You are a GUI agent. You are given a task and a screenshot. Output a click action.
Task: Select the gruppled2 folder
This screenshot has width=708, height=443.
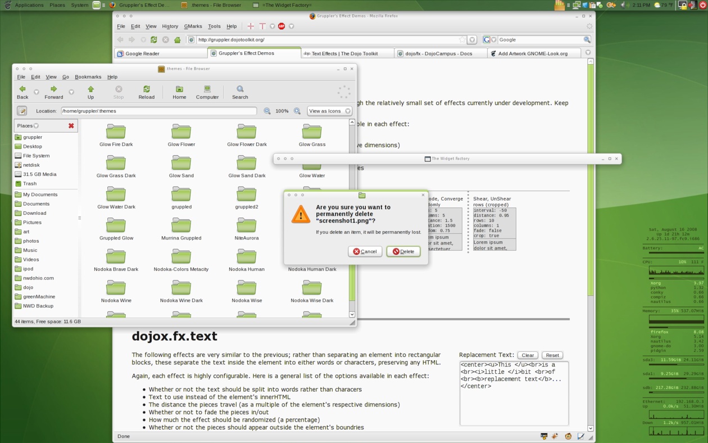coord(246,198)
